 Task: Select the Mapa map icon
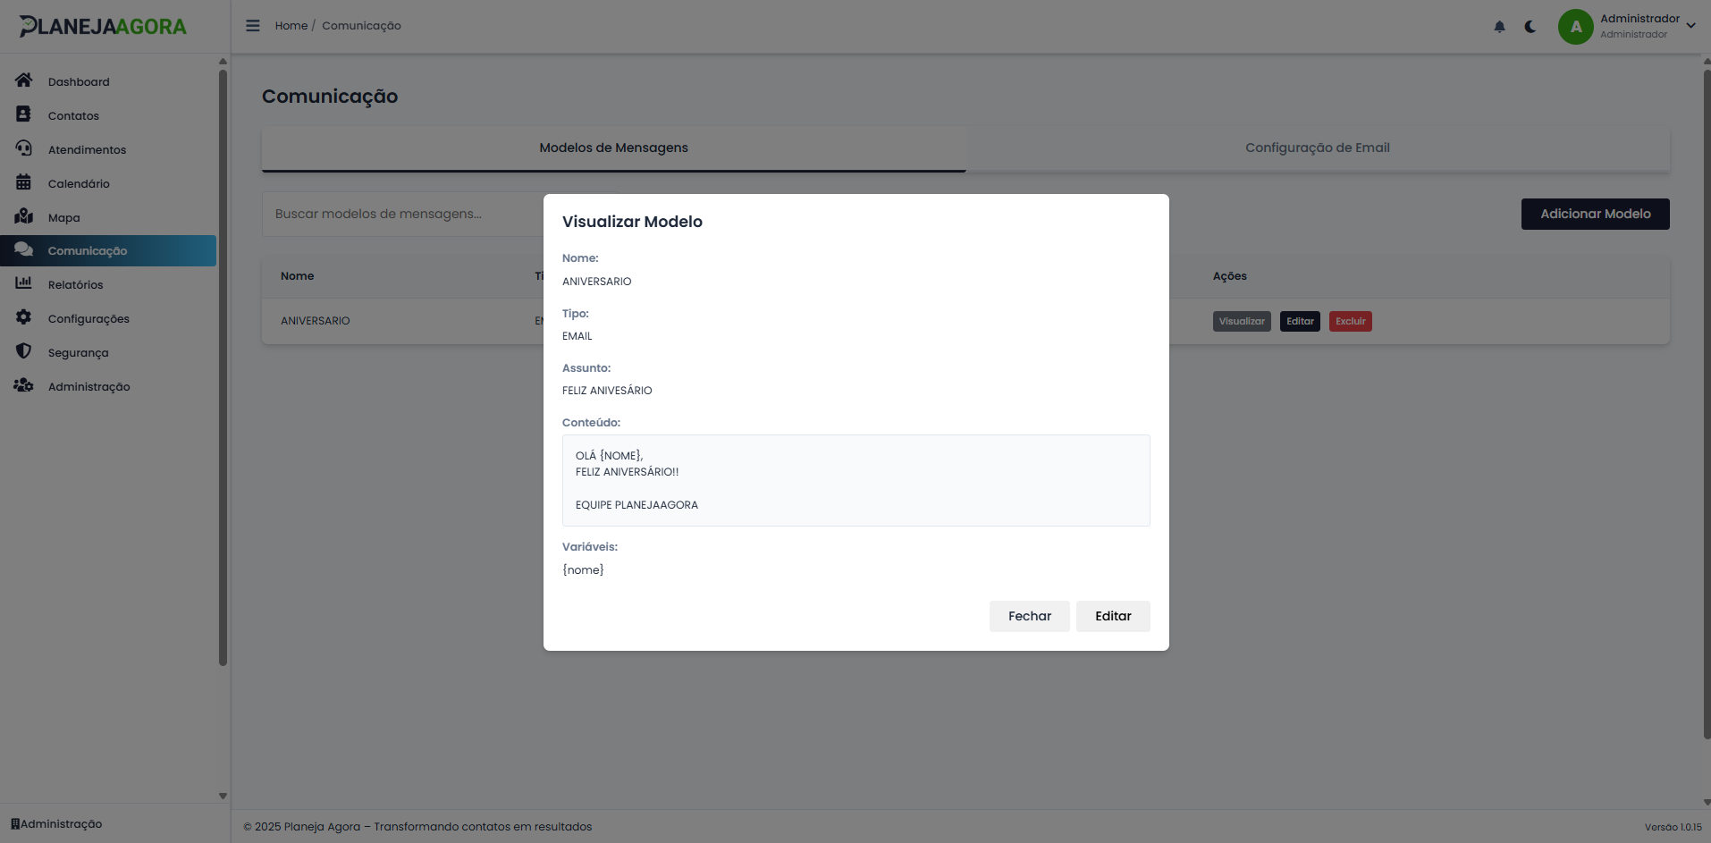point(24,216)
